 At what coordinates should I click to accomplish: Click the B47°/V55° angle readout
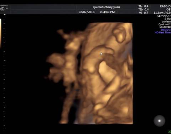tap(164, 16)
